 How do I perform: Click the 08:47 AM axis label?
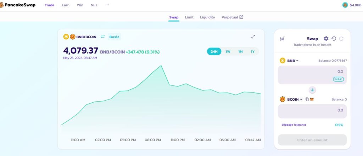point(253,140)
